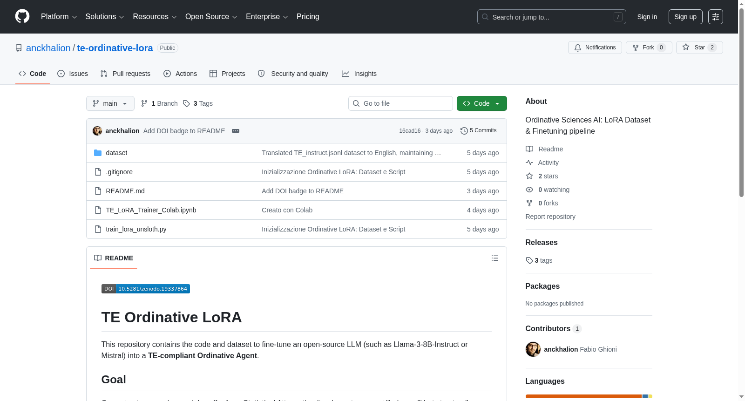View the 0 watching link
The height and width of the screenshot is (401, 745).
[548, 190]
